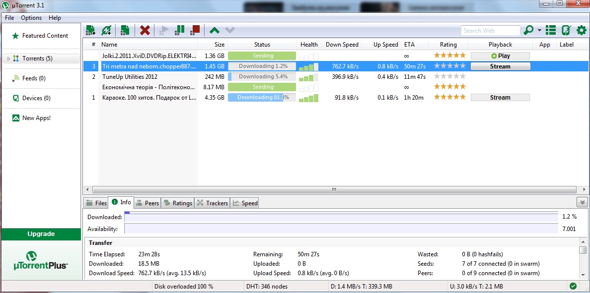Collapse the detail pane with double-chevron button
This screenshot has width=590, height=293.
pyautogui.click(x=582, y=202)
